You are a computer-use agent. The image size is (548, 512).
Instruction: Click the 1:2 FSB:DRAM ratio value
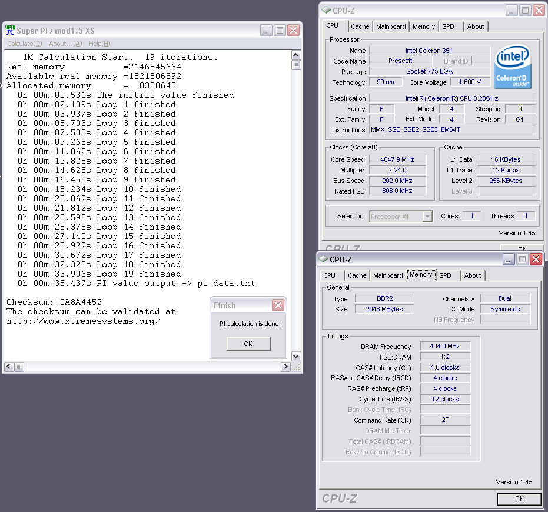[445, 357]
